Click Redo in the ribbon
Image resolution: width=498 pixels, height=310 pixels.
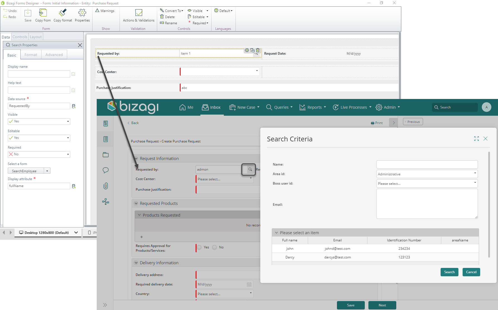(x=10, y=17)
